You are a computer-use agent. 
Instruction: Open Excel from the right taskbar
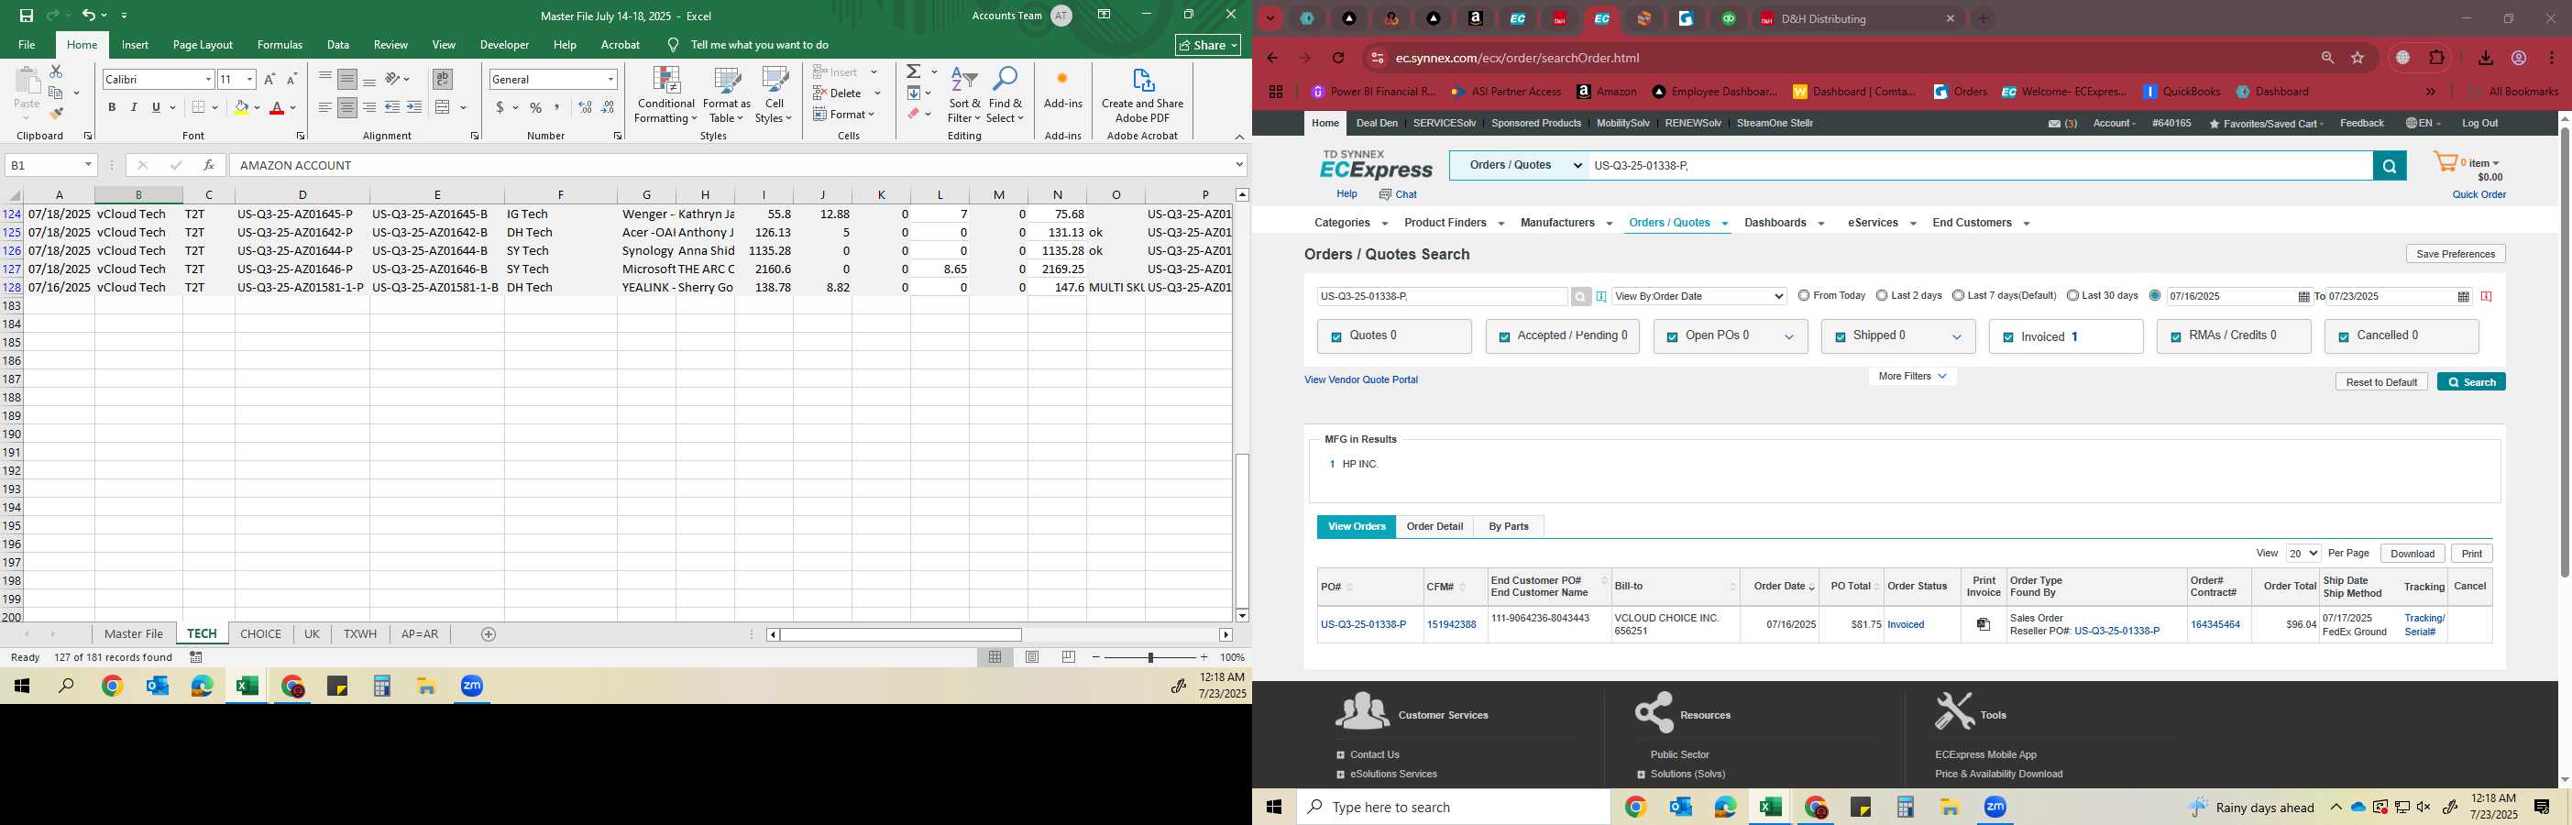(1770, 807)
